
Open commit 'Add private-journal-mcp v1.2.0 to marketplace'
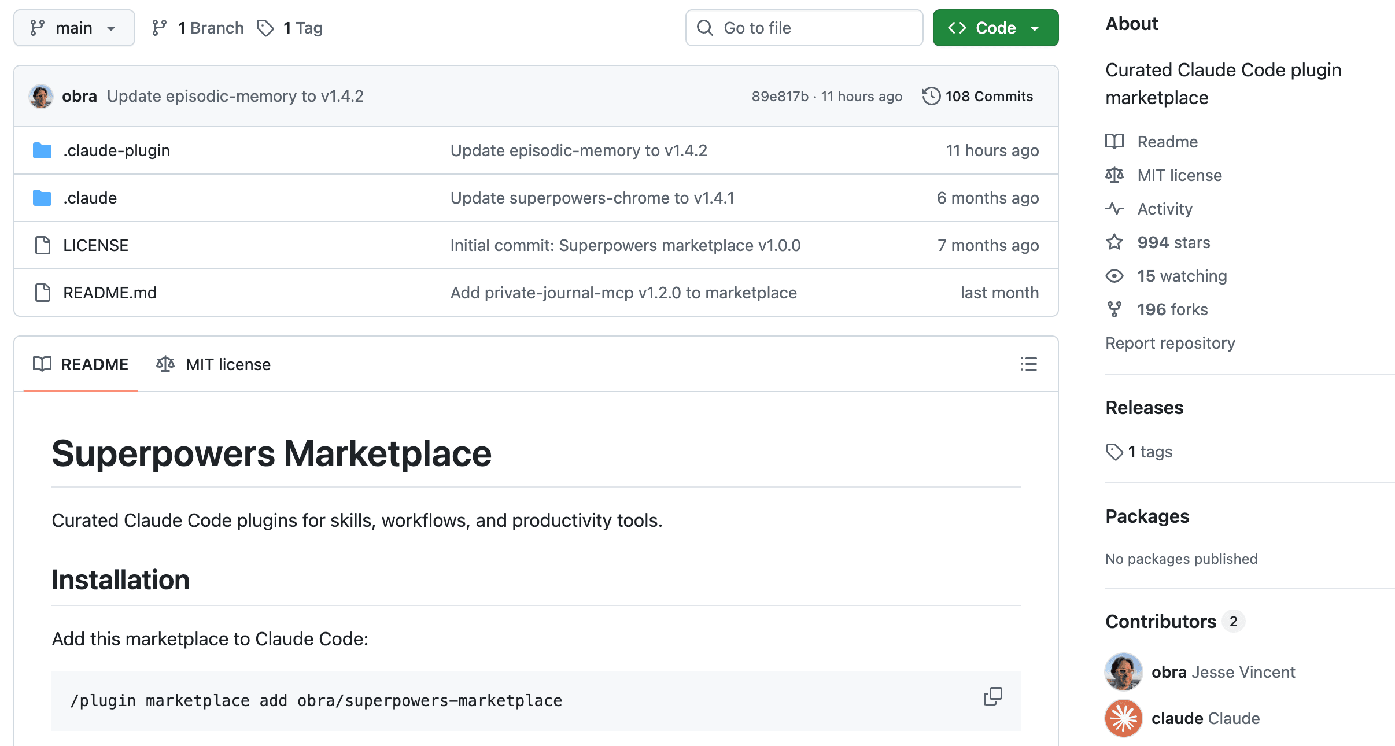pos(623,293)
